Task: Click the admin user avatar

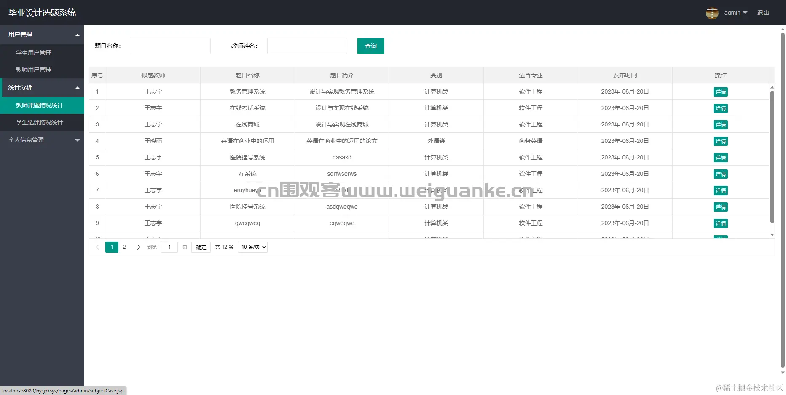Action: pos(712,13)
